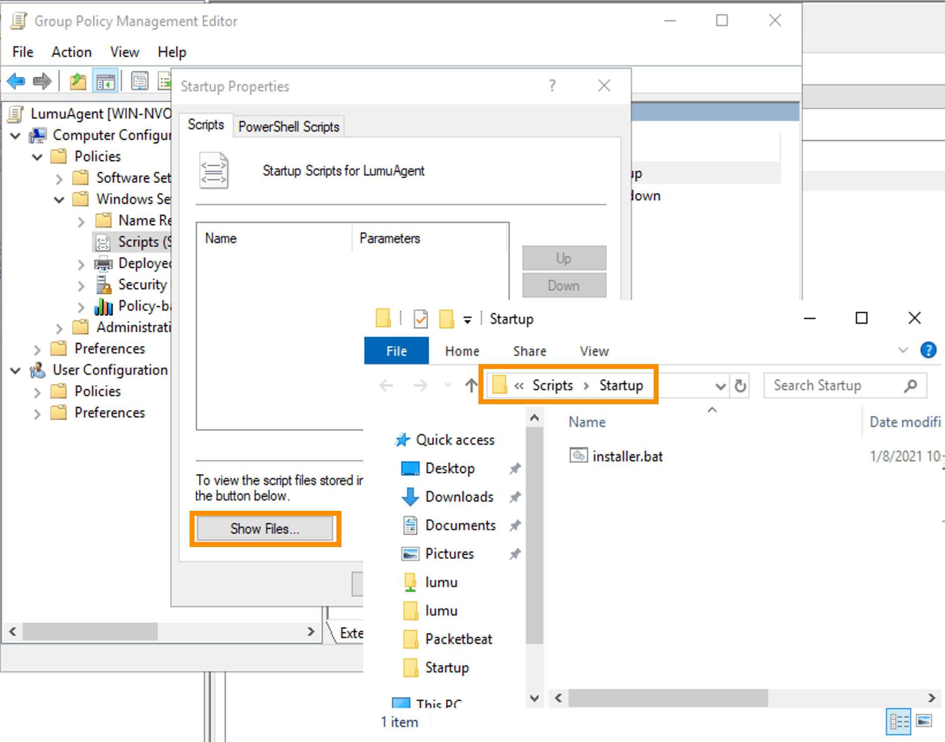Screen dimensions: 945x742
Task: Click the search magnifier icon in Explorer
Action: [910, 385]
